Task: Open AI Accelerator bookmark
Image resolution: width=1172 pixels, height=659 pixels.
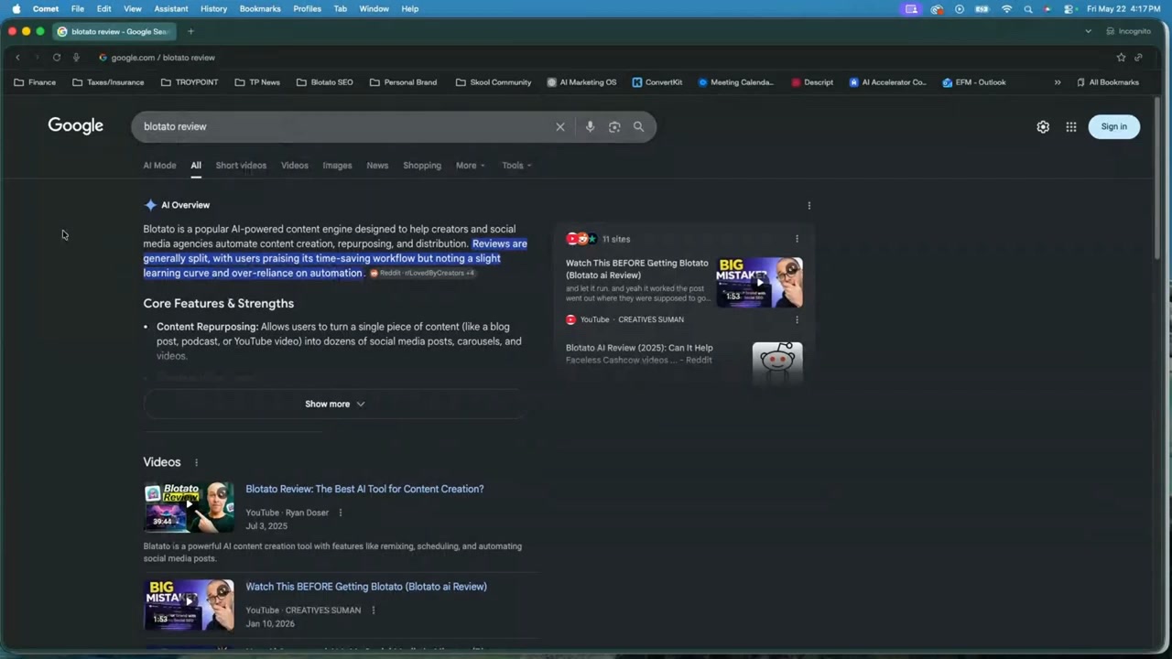Action: (888, 82)
